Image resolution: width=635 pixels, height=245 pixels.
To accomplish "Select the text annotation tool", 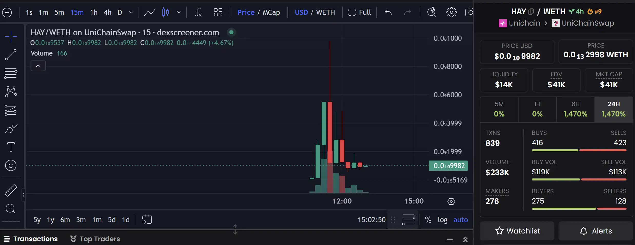I will (11, 147).
